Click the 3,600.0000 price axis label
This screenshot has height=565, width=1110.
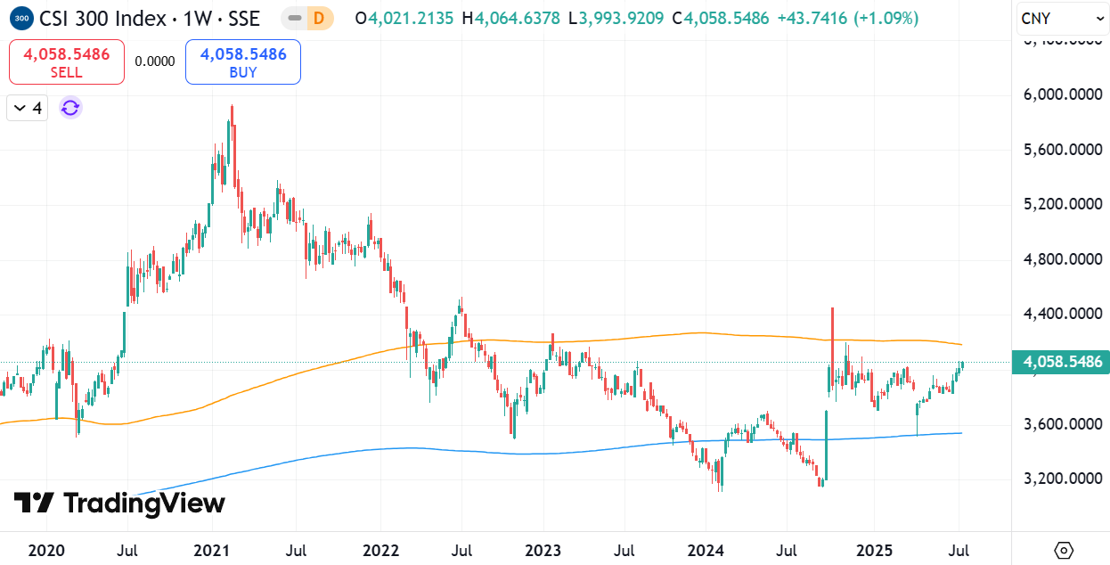[x=1061, y=424]
